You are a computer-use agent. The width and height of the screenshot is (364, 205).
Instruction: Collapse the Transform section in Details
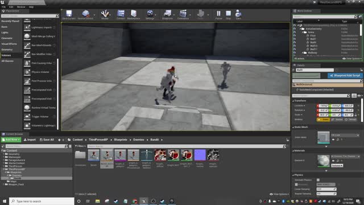[x=293, y=101]
